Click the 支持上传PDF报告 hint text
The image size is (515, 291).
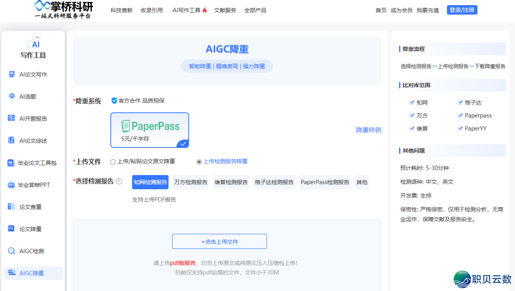click(x=154, y=199)
